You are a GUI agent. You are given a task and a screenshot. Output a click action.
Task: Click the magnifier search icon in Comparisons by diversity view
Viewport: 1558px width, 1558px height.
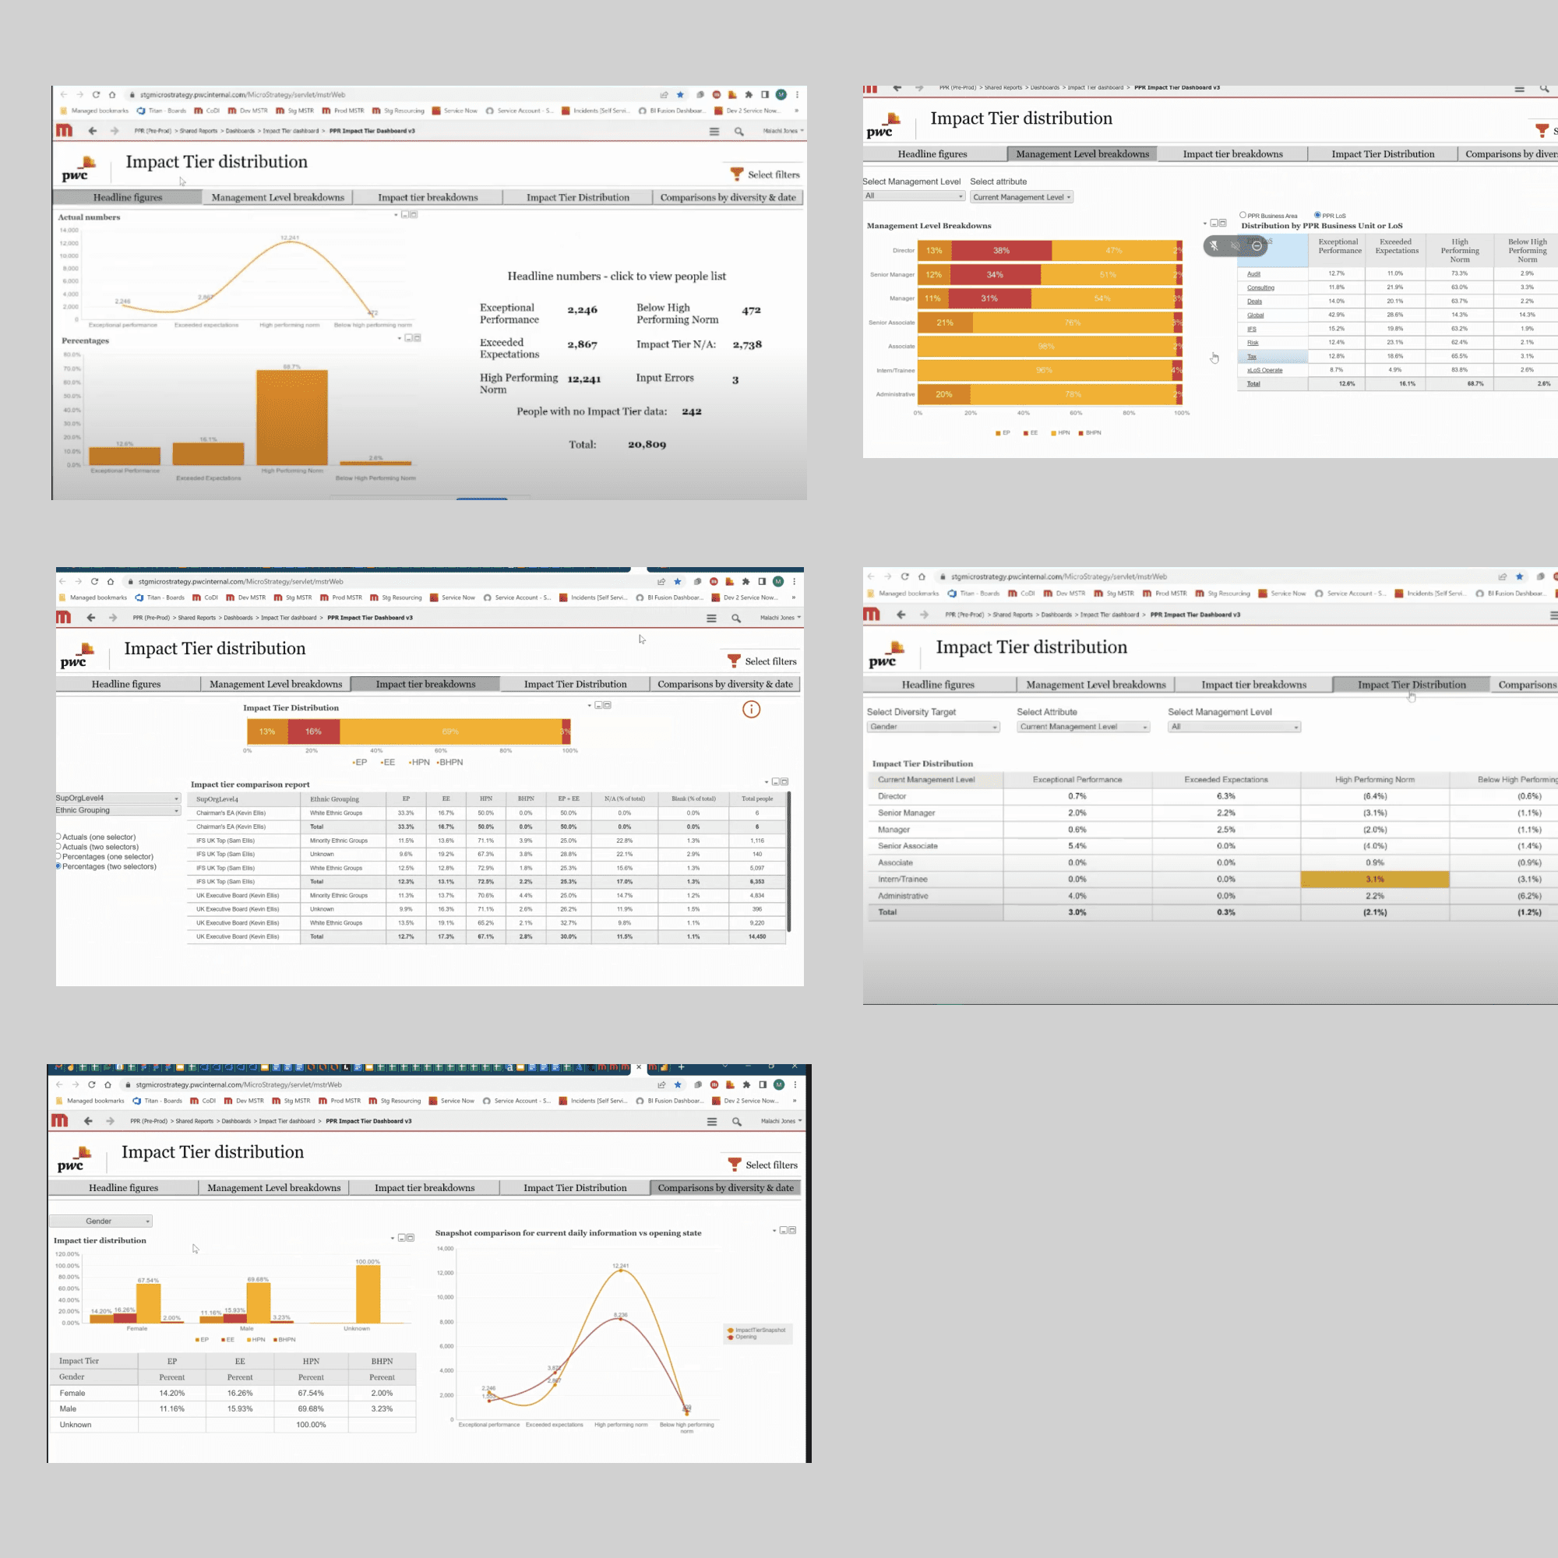pyautogui.click(x=736, y=1121)
